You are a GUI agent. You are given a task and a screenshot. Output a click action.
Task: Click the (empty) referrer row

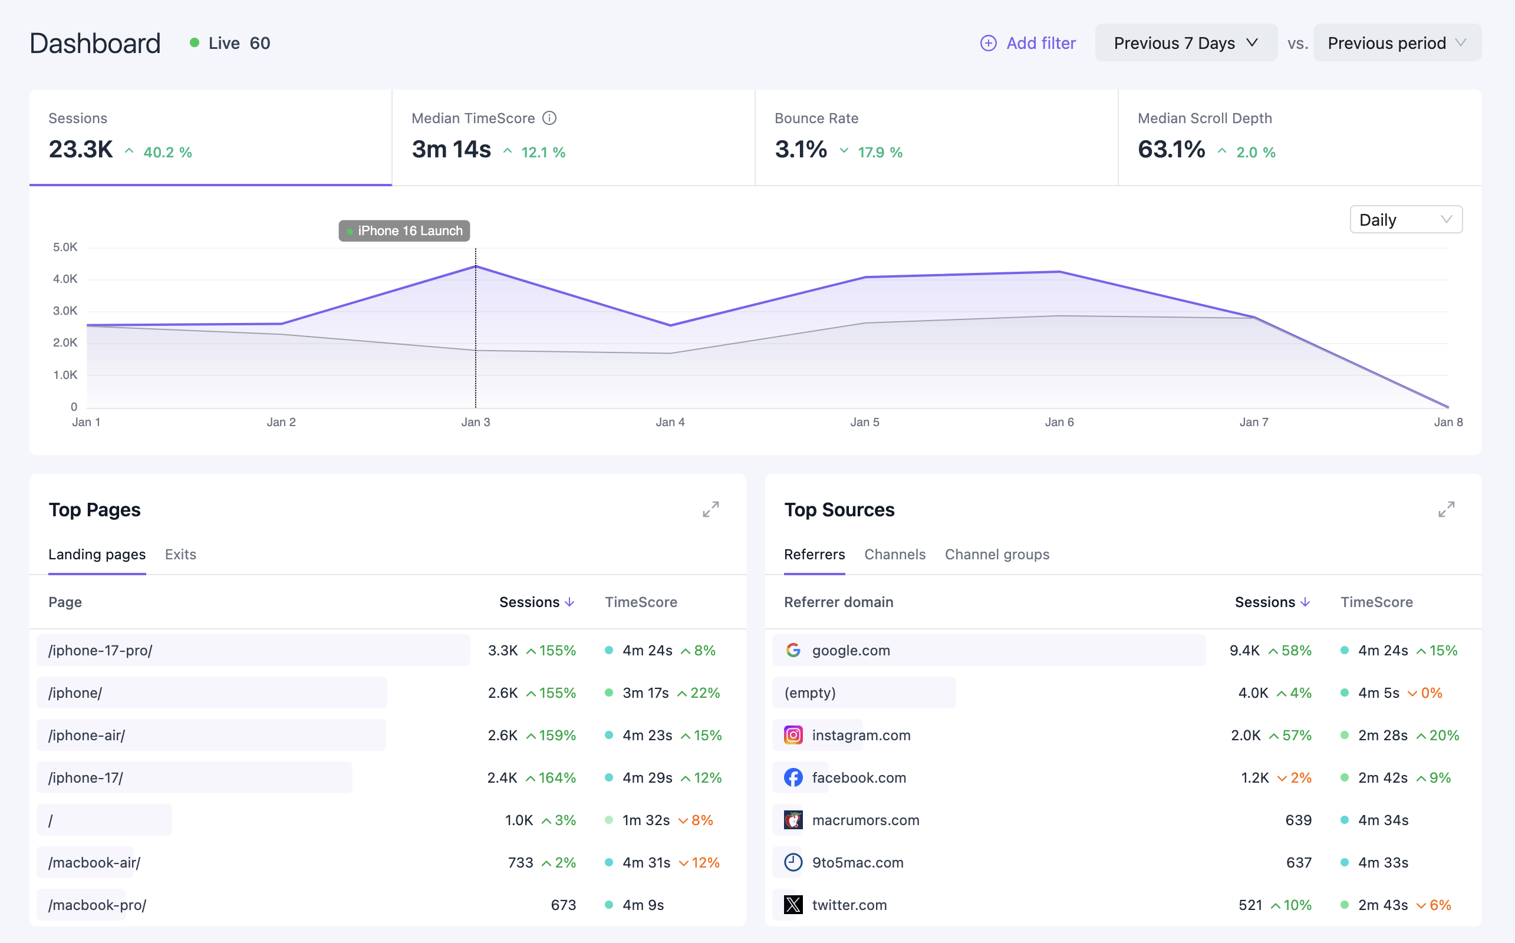(1124, 693)
